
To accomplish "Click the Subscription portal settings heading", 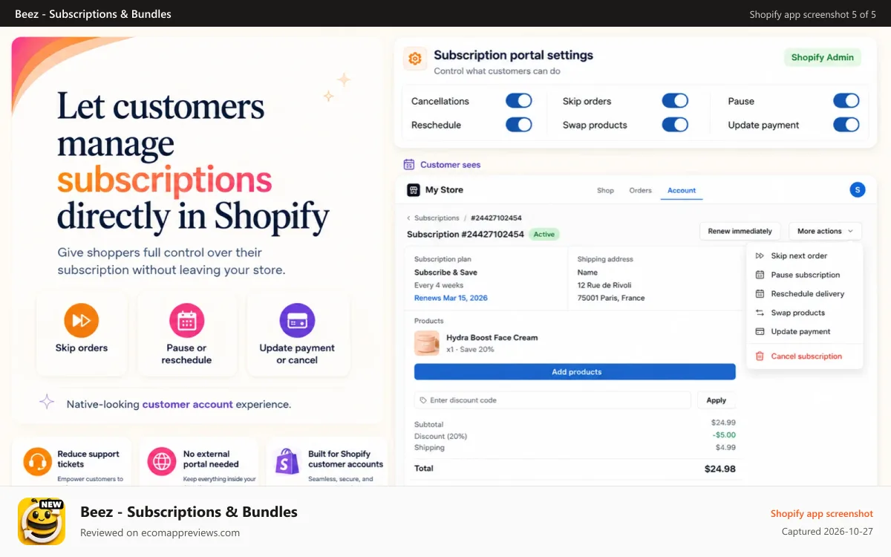I will (513, 55).
